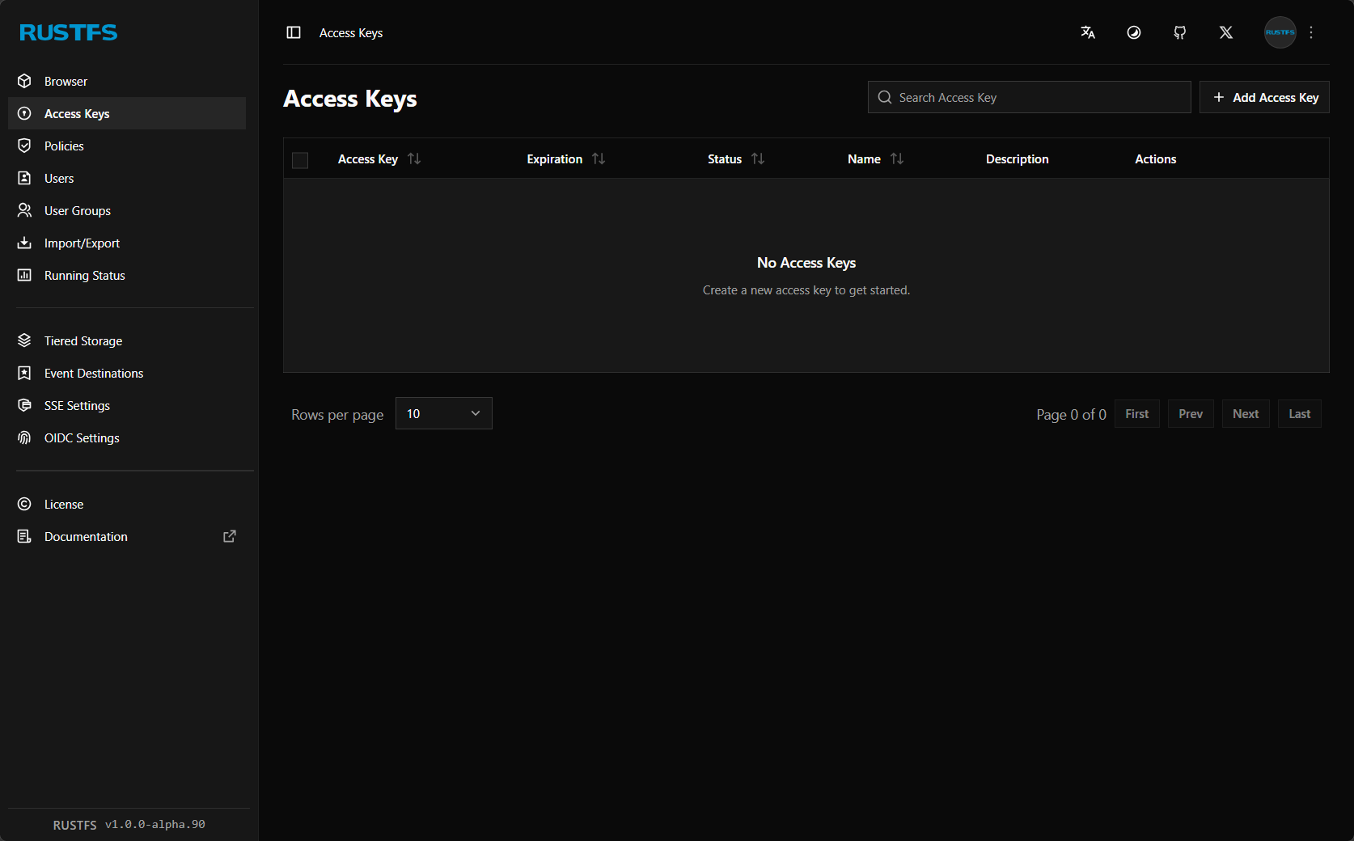Click the Users sidebar icon
Image resolution: width=1354 pixels, height=841 pixels.
click(24, 178)
